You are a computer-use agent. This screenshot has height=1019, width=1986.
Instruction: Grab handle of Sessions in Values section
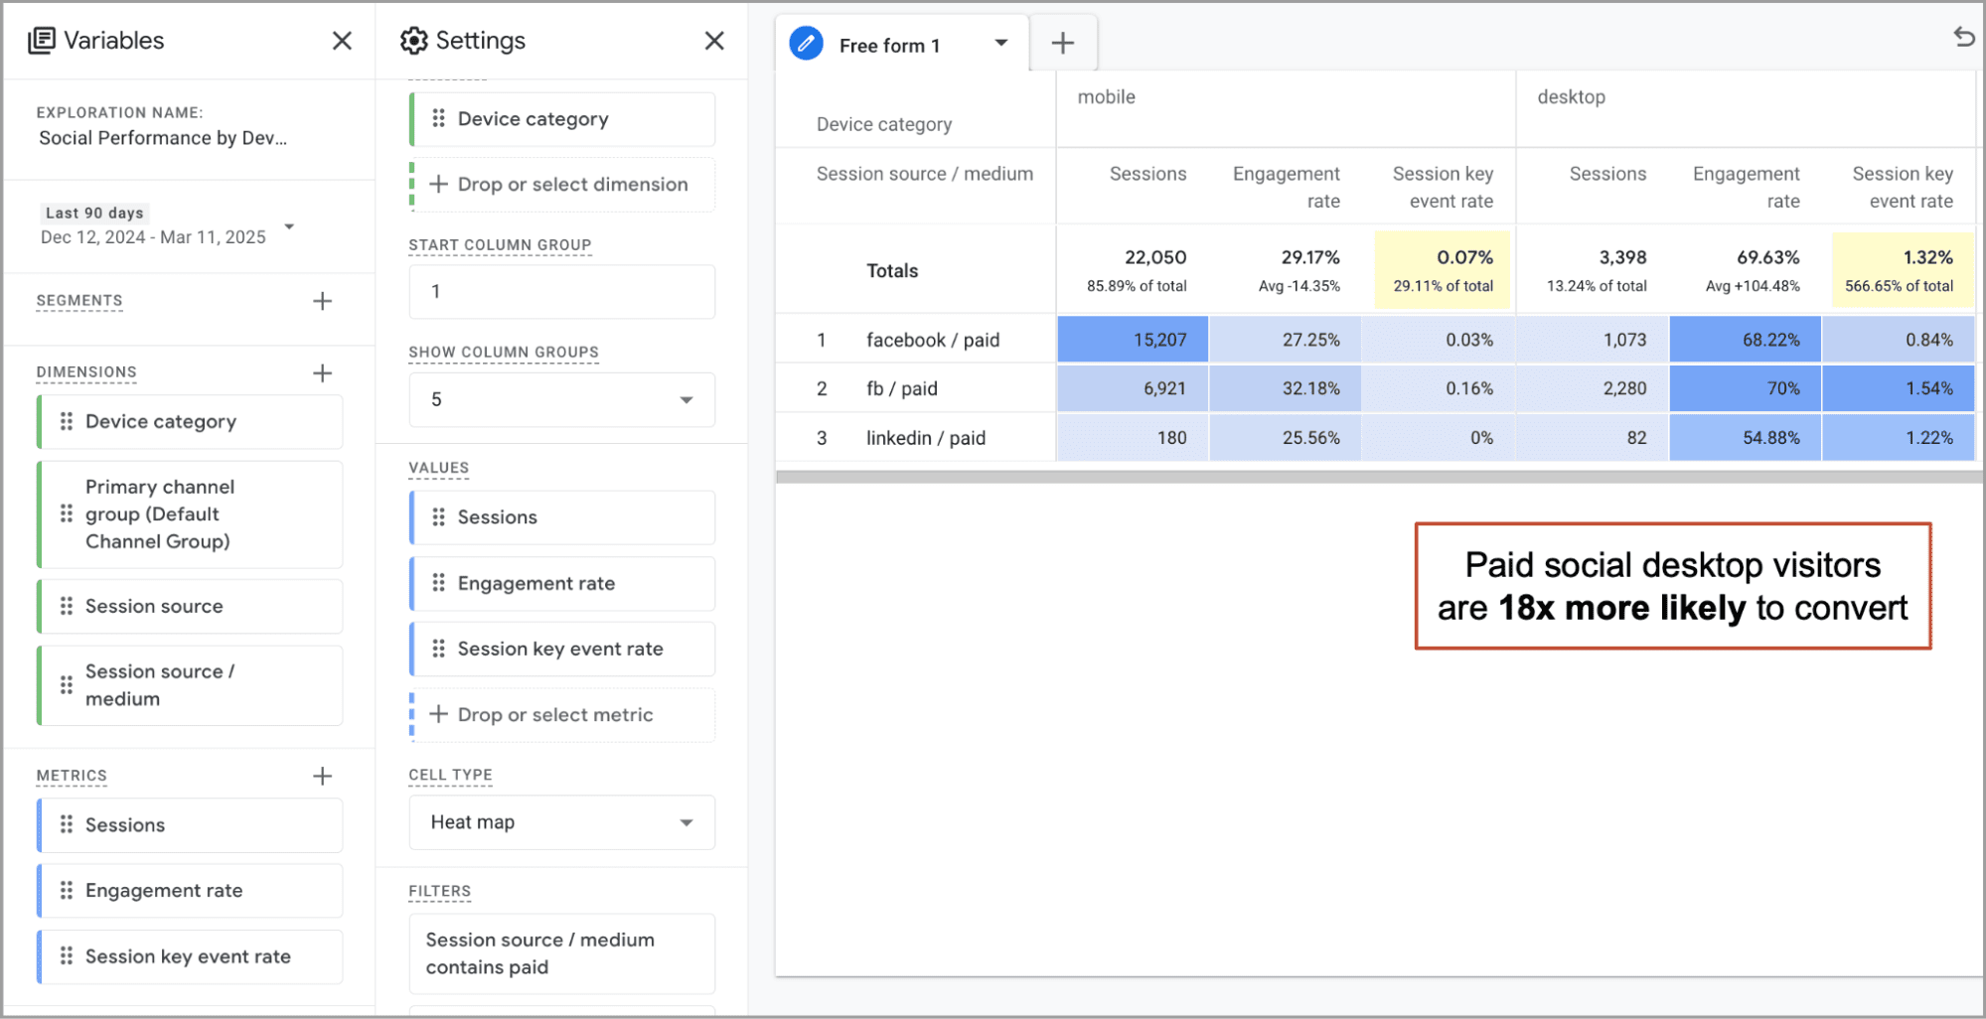click(x=439, y=517)
